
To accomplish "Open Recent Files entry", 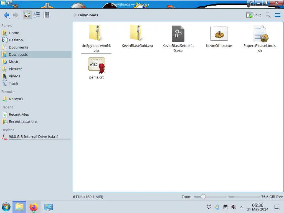I will (x=36, y=115).
